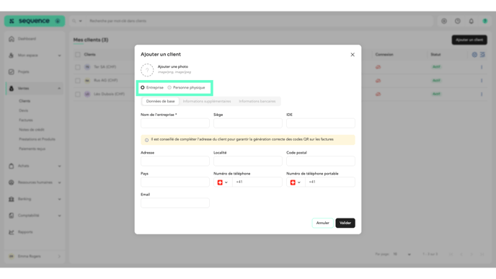496x279 pixels.
Task: Click the Code postal input field
Action: pos(320,161)
